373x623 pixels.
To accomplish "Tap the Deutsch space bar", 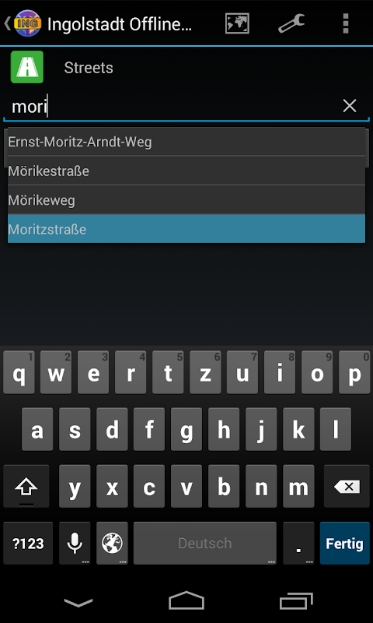I will [205, 543].
